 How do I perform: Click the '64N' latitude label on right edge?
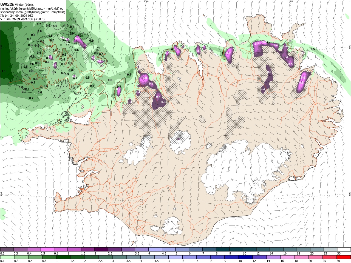pyautogui.click(x=350, y=194)
